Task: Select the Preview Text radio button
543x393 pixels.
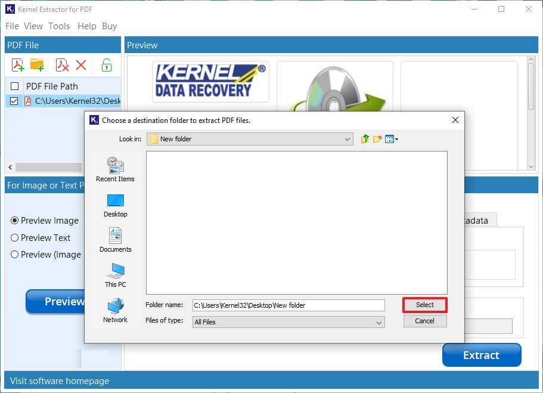Action: click(14, 238)
